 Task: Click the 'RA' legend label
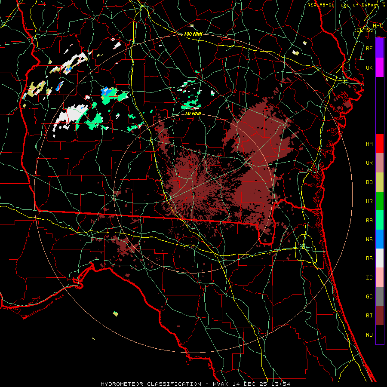coord(369,220)
